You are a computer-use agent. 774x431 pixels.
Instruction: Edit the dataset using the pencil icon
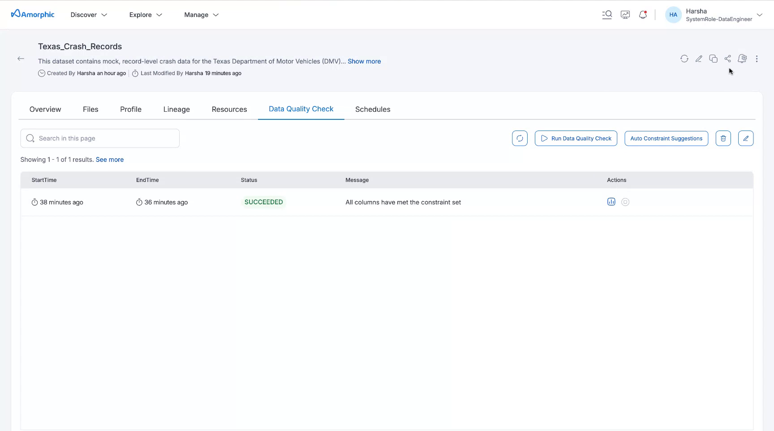(x=699, y=59)
